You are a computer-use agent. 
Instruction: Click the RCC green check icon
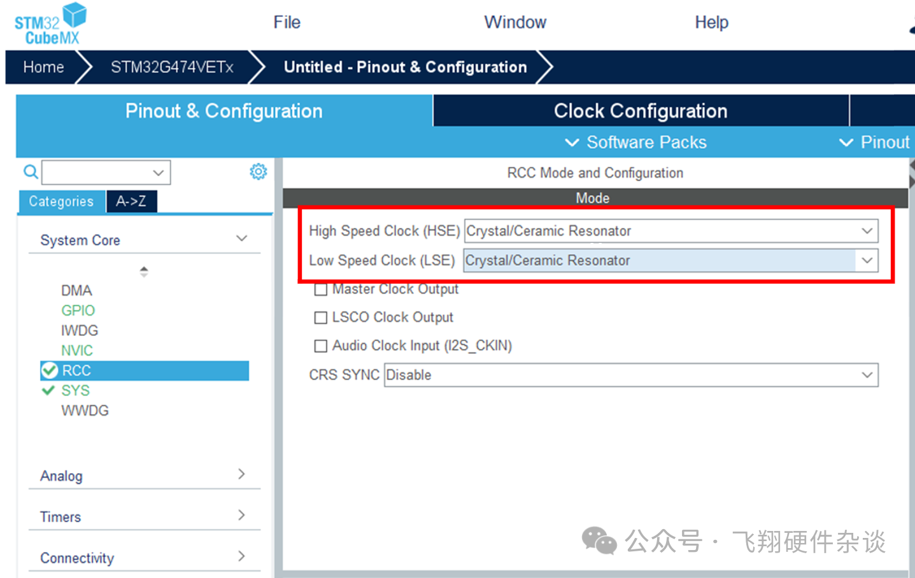(x=49, y=370)
